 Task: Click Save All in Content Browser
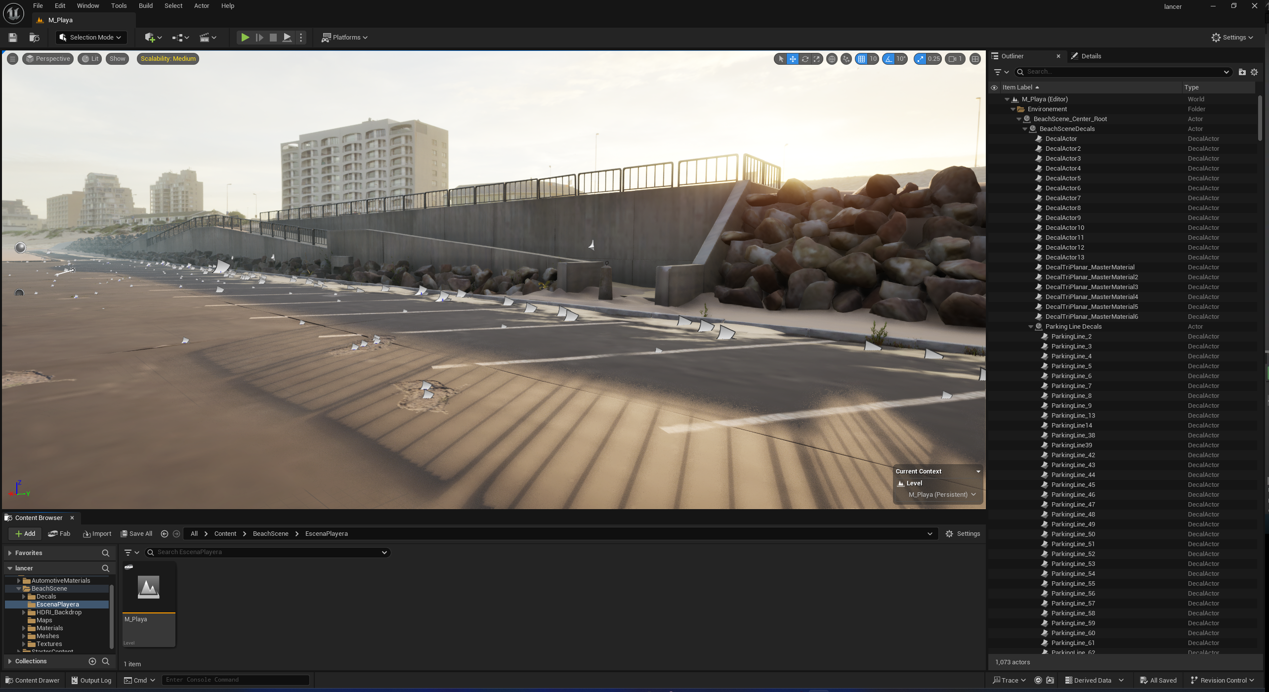[x=136, y=534]
